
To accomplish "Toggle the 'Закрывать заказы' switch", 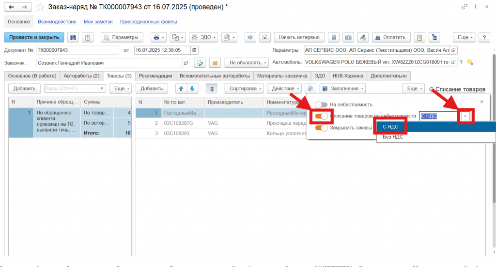I will click(x=321, y=128).
